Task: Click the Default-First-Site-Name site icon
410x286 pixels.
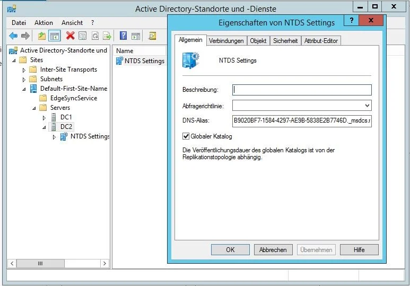Action: click(x=33, y=89)
